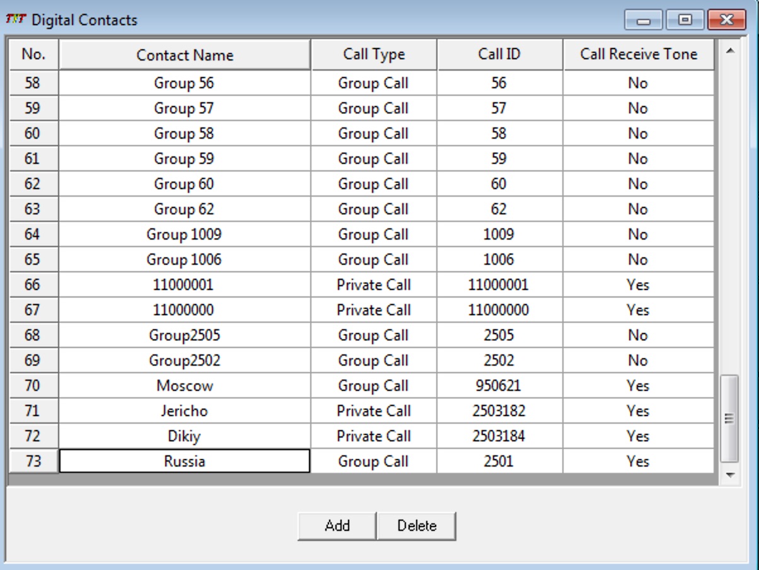Click the Call Type column header
This screenshot has width=759, height=570.
pyautogui.click(x=374, y=55)
